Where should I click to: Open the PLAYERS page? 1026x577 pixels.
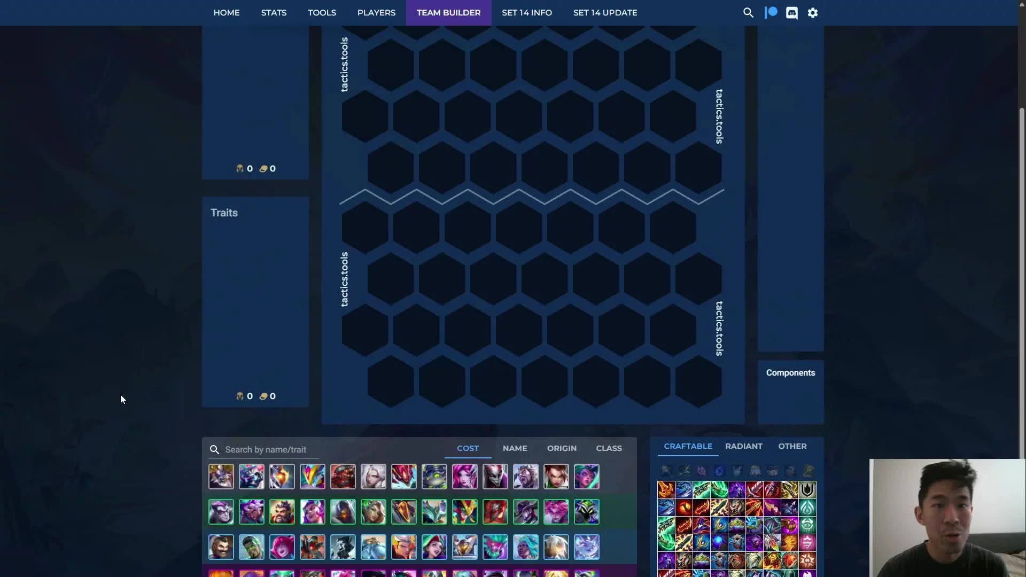376,12
